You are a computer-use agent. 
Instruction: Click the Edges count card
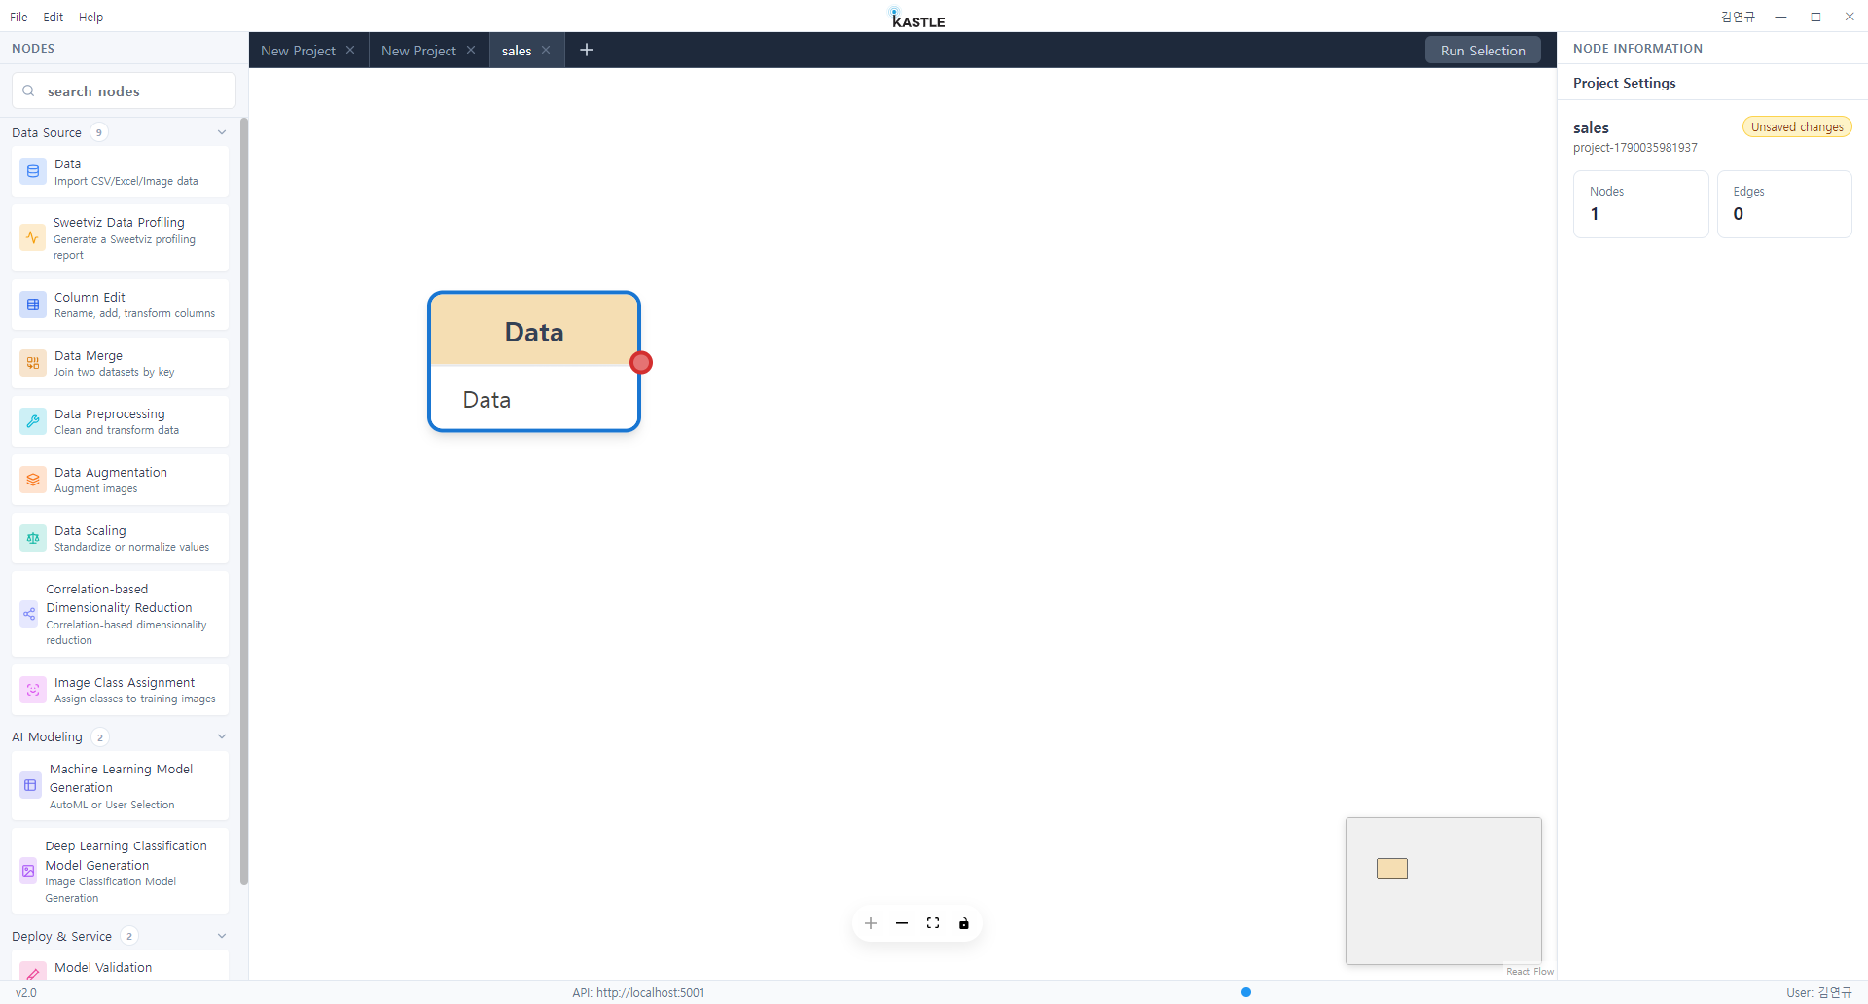pos(1784,204)
